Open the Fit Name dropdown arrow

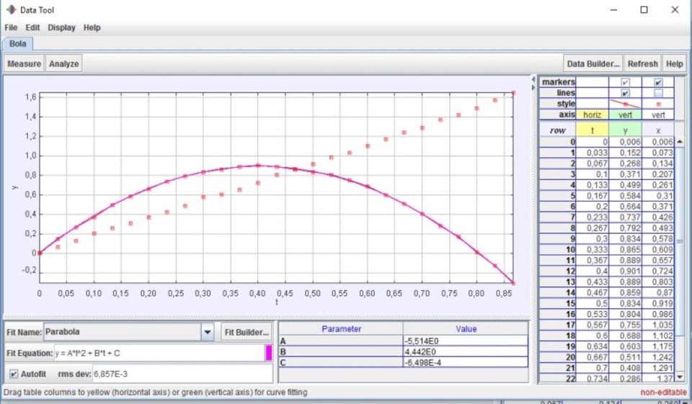coord(208,333)
